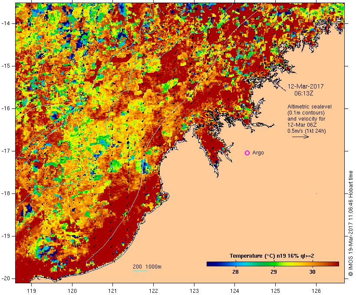
Task: Click longitude label 125
Action: click(275, 291)
